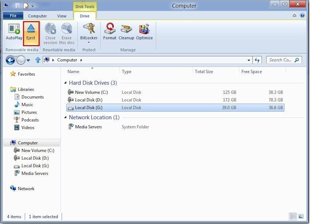
Task: Switch to the View ribbon tab
Action: [61, 16]
